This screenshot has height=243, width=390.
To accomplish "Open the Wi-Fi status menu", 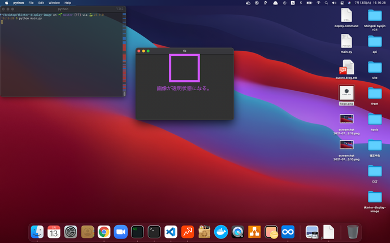I will click(318, 3).
